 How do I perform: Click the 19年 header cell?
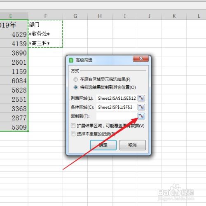click(x=14, y=25)
